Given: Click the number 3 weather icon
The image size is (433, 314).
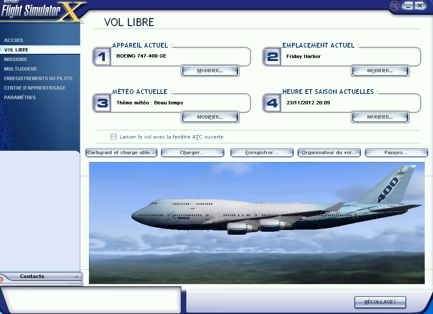Looking at the screenshot, I should (102, 103).
